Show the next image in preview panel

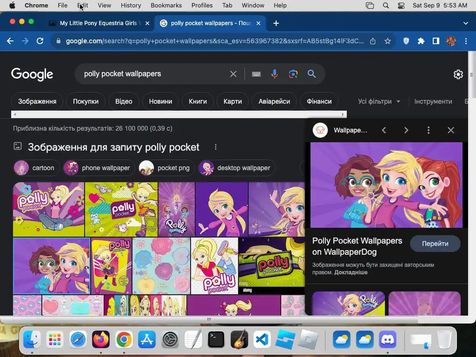coord(406,130)
